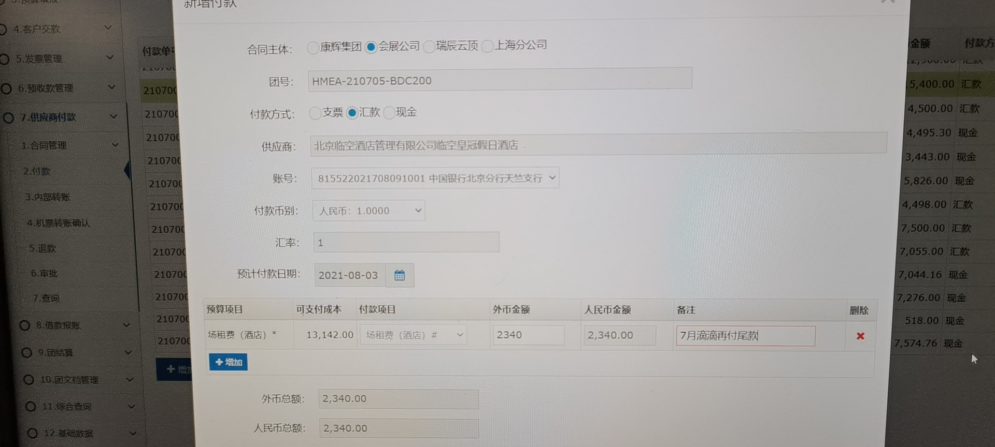Click the circle icon beside 6.预收款管理
Screen dimensions: 995x447
[6, 88]
